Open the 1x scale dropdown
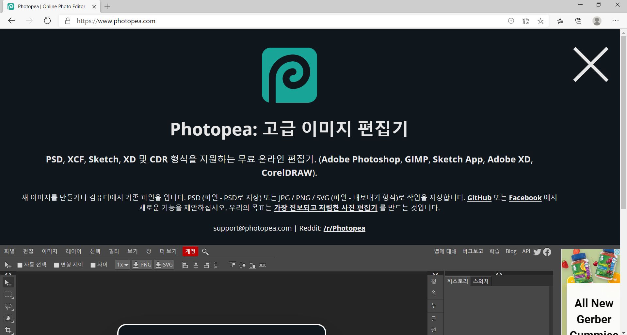The height and width of the screenshot is (335, 627). point(122,265)
